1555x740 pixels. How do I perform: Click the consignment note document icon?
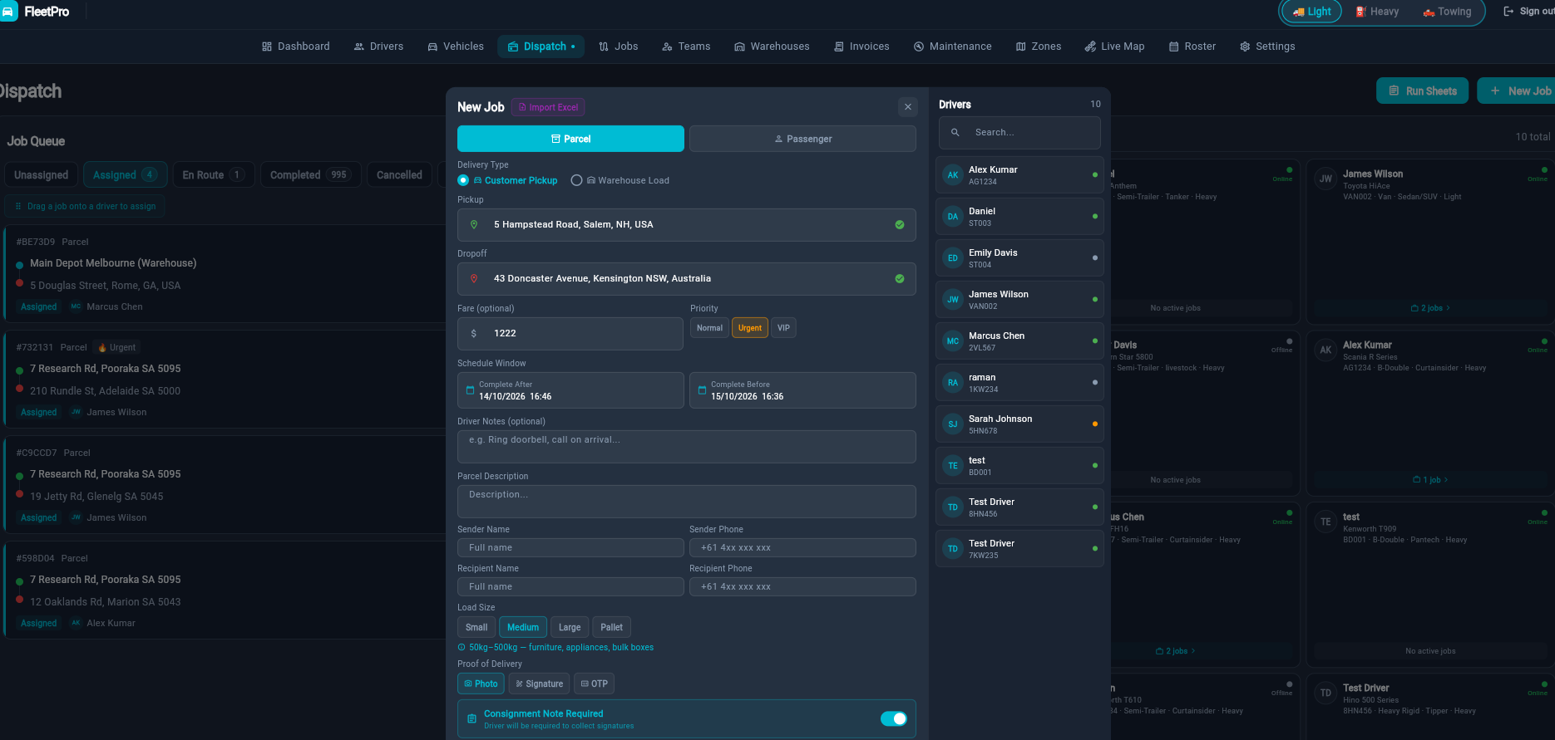[471, 719]
